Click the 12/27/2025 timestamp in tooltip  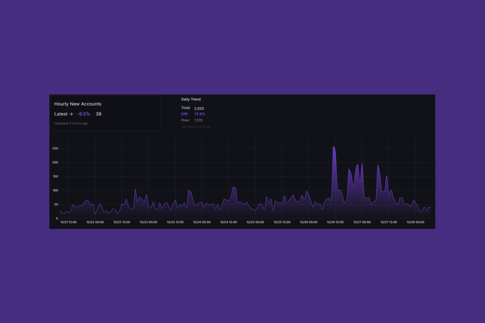[x=196, y=126]
